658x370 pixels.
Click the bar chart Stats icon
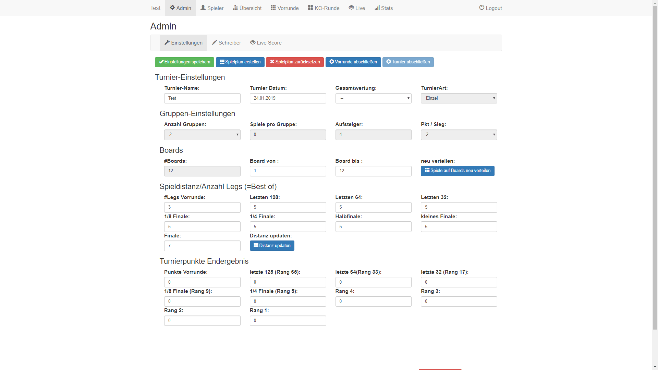click(x=377, y=8)
